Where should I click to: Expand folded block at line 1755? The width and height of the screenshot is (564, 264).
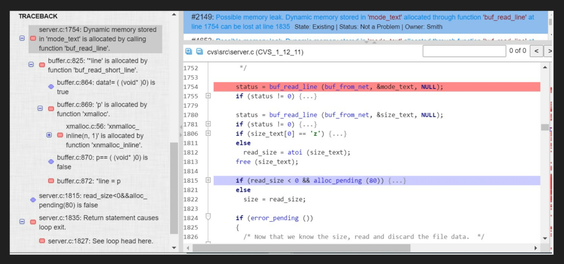208,96
